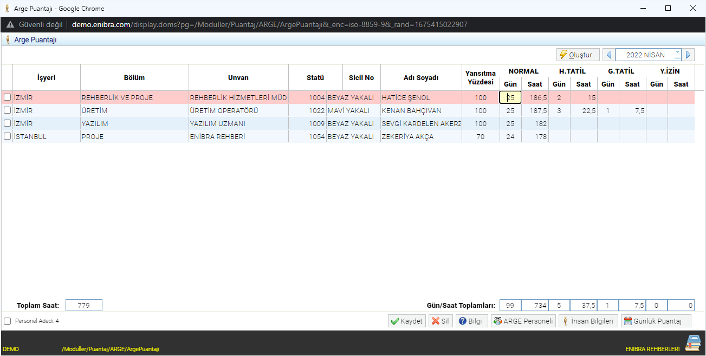Delete using the Sil red X button
706x356 pixels.
tap(441, 321)
